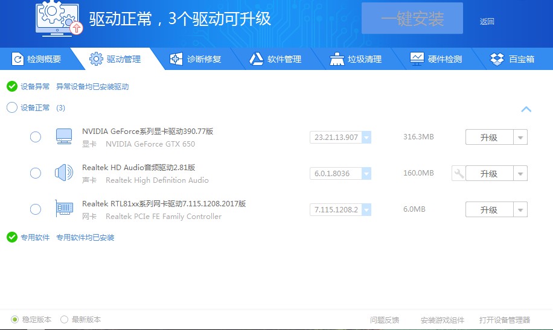Open the 打开设备管理器 link
This screenshot has width=553, height=330.
tap(505, 320)
